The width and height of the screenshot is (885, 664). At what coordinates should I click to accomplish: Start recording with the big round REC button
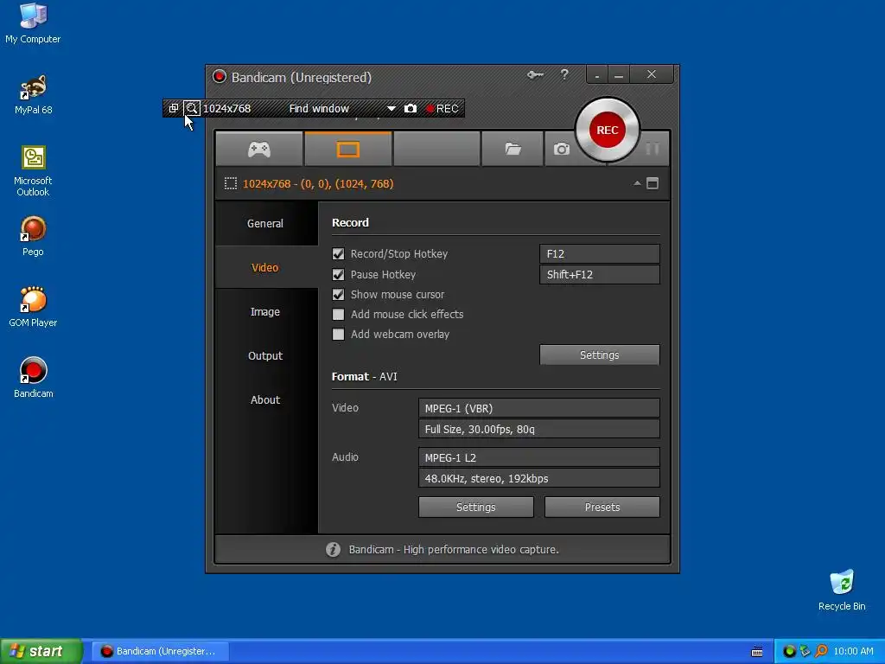(x=608, y=130)
